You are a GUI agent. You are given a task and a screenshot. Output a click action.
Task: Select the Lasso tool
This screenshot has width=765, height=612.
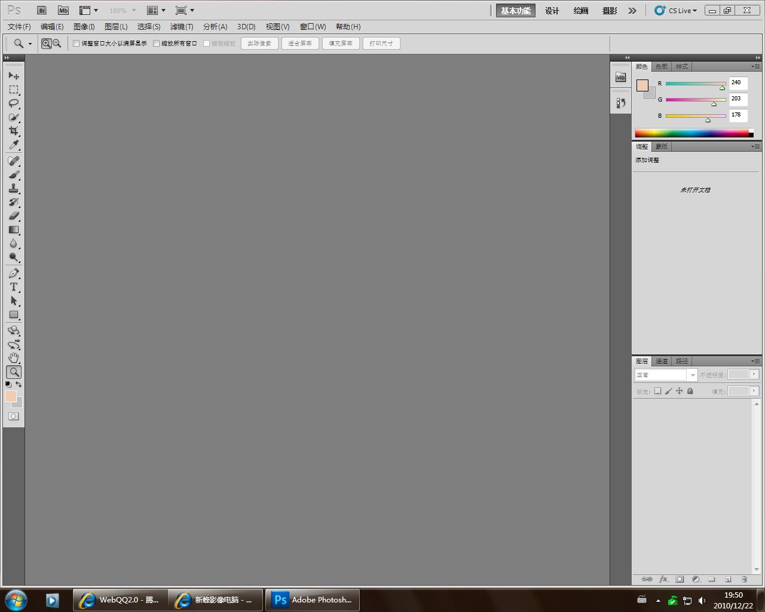tap(13, 103)
